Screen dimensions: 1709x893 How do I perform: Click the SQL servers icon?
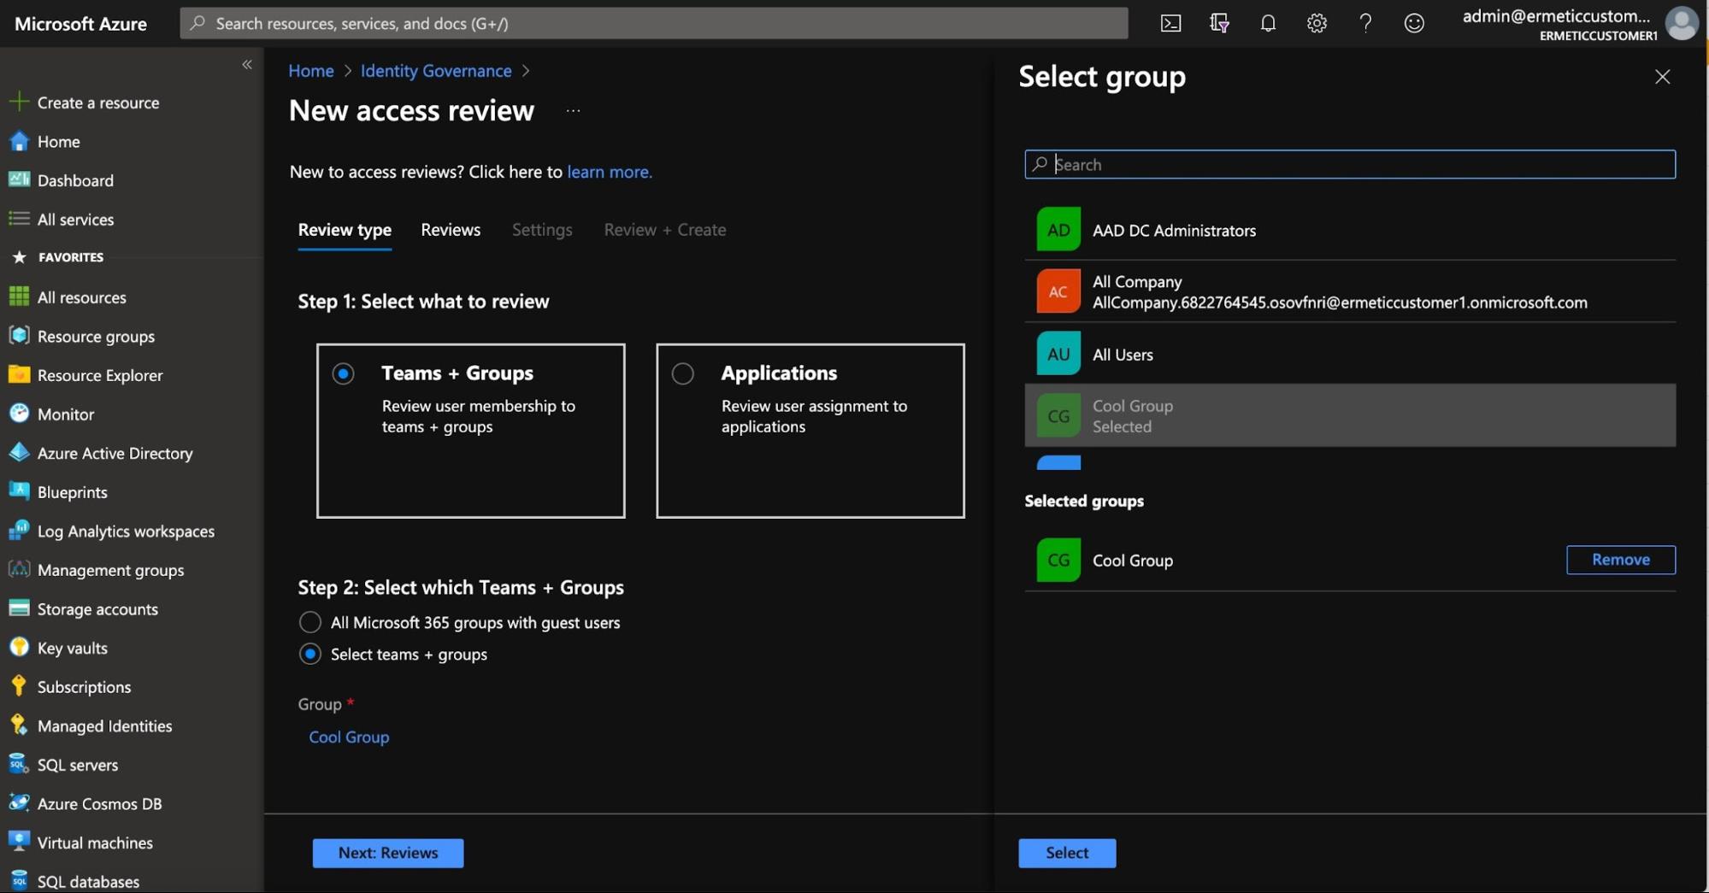coord(19,764)
